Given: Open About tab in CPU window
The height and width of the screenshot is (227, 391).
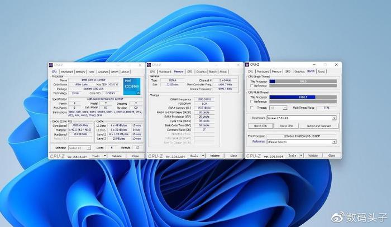Looking at the screenshot, I should point(125,72).
